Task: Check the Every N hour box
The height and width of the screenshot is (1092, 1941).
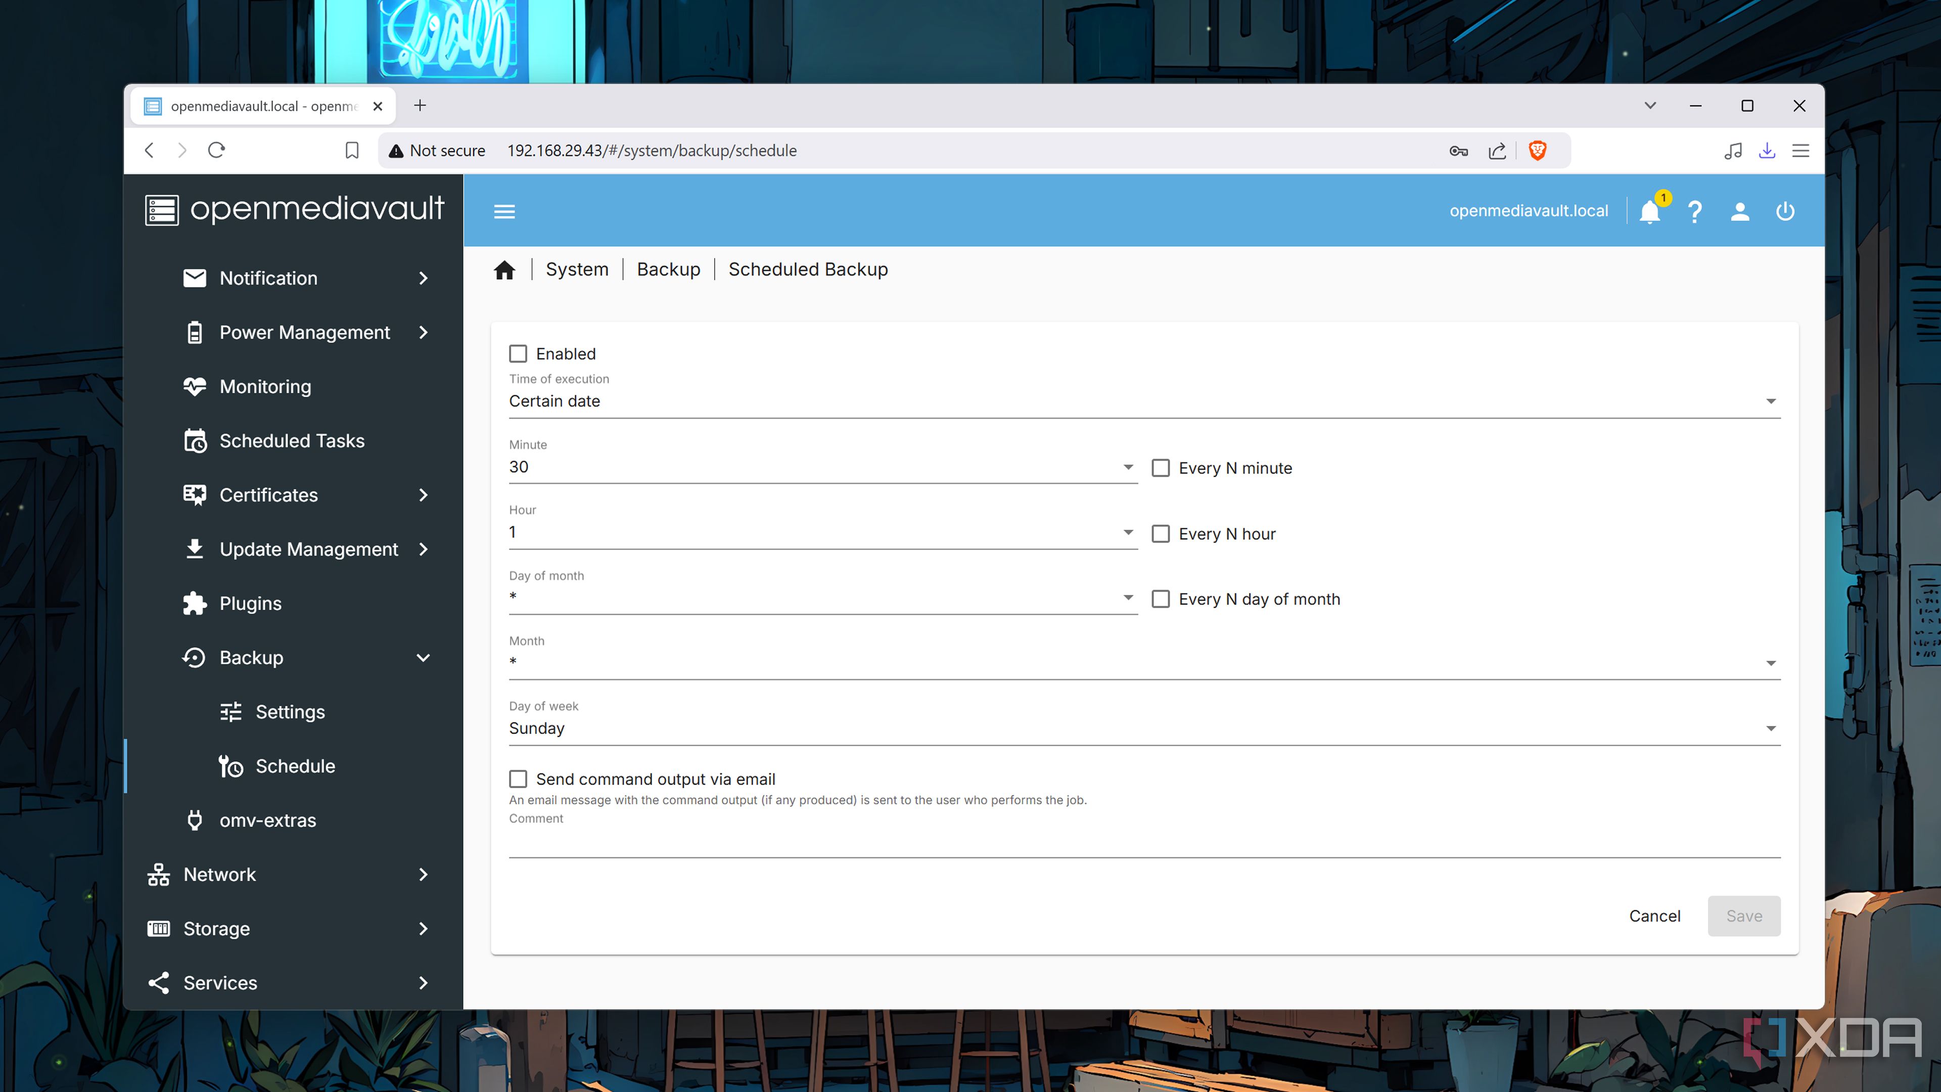Action: 1161,533
